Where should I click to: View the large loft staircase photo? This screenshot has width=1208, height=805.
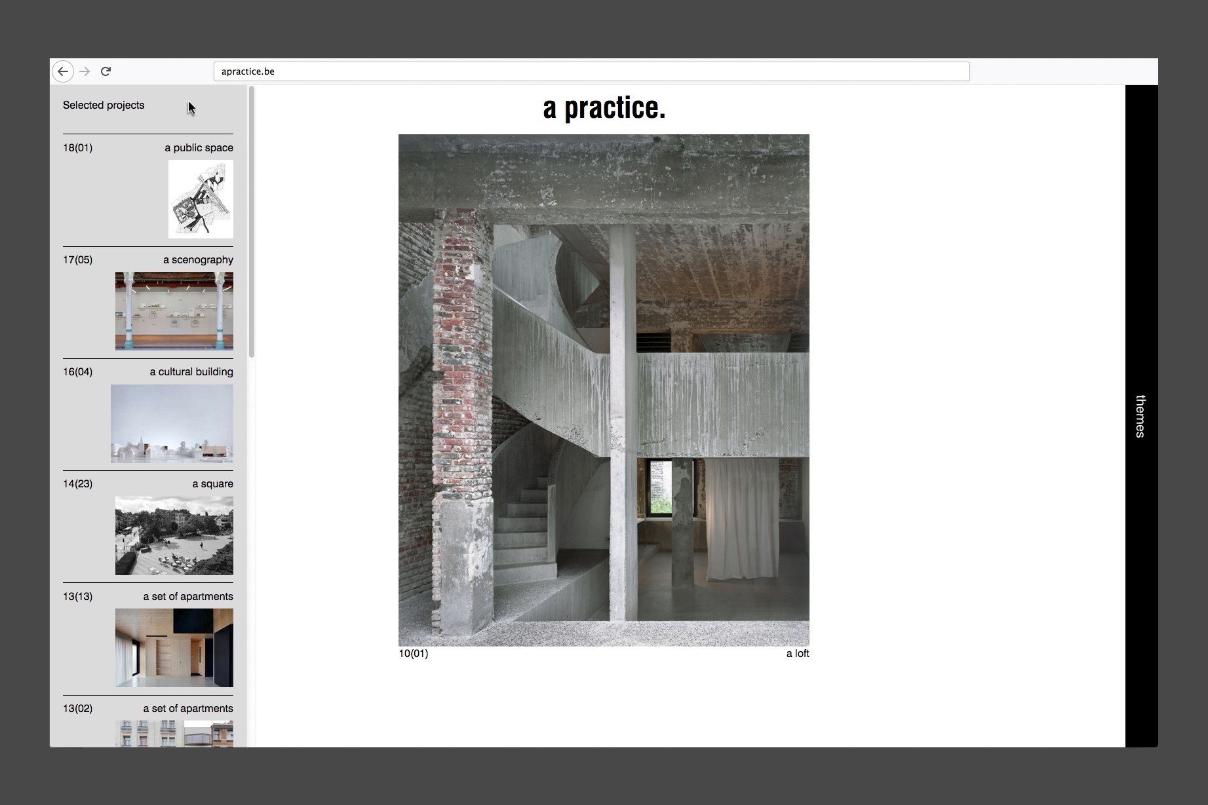coord(603,390)
